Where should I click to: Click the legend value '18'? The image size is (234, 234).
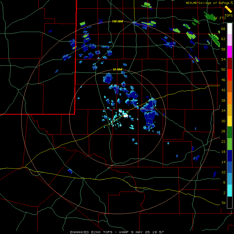click(223, 152)
